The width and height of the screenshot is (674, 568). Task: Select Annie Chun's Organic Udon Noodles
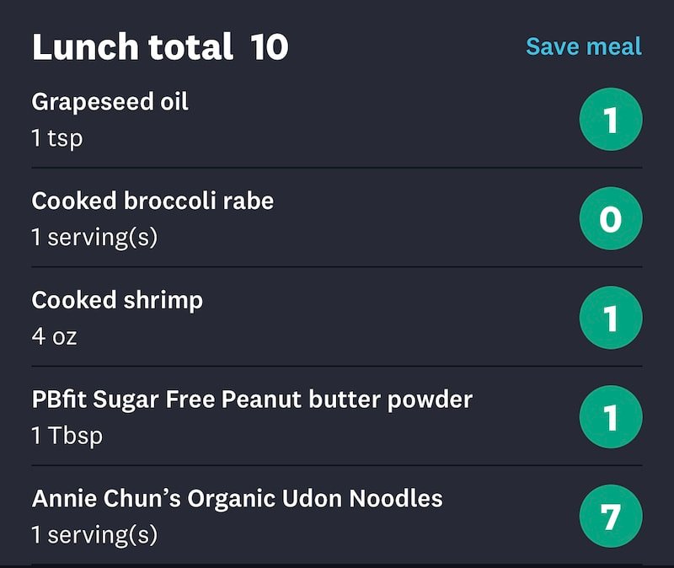pos(236,498)
